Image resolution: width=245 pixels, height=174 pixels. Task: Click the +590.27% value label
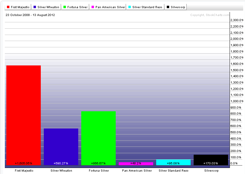coord(61,163)
